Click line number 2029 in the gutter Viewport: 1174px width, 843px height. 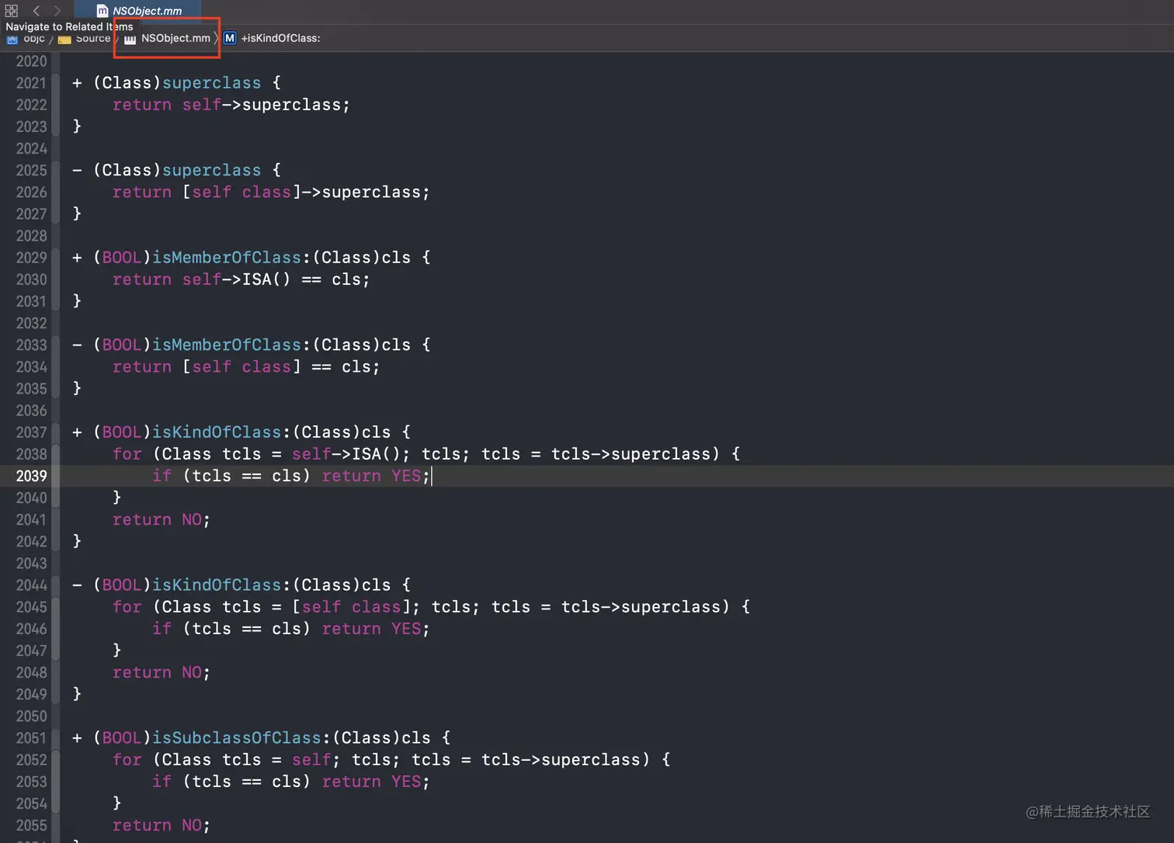click(31, 258)
